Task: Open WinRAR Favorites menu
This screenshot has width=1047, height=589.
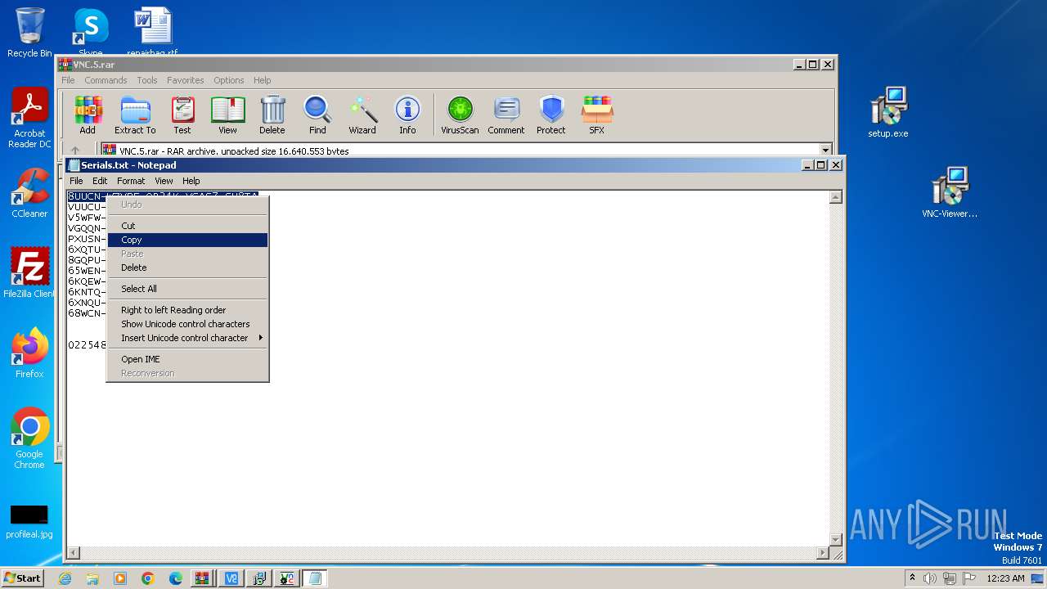Action: point(186,80)
